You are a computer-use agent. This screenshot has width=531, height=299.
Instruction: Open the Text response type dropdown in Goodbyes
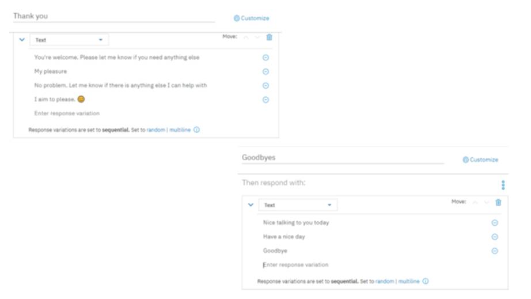[x=298, y=205]
